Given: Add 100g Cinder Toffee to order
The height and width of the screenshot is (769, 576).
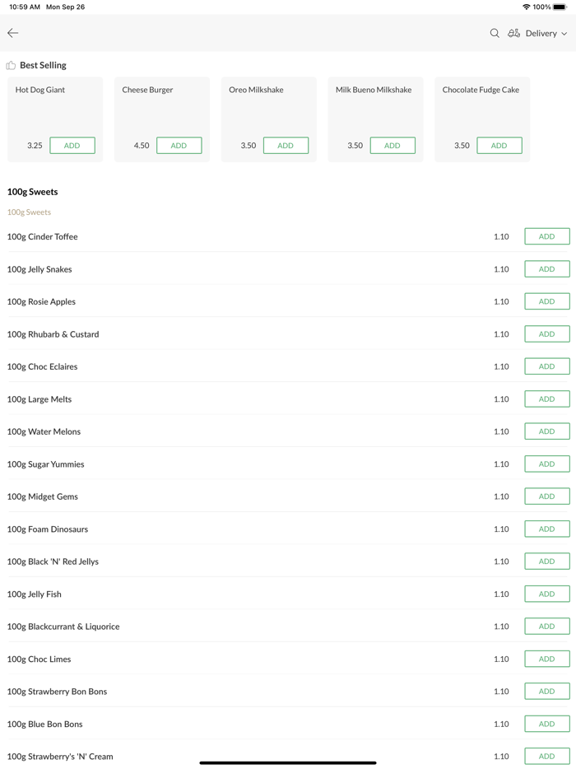Looking at the screenshot, I should (x=546, y=236).
